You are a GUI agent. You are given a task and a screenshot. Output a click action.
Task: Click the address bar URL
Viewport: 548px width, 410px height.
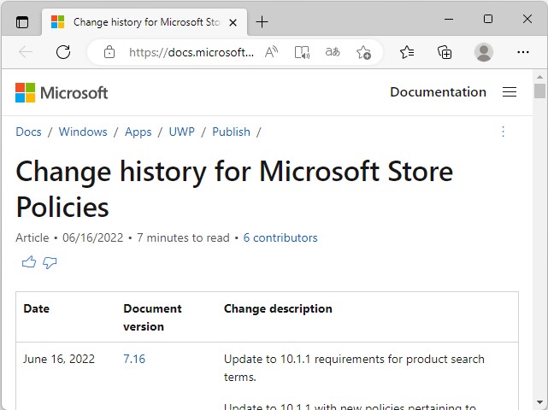pyautogui.click(x=192, y=52)
